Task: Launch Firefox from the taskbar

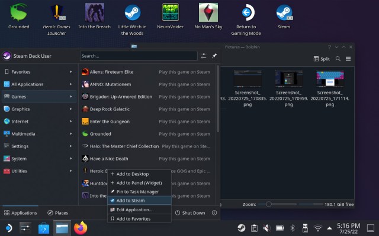Action: point(81,228)
